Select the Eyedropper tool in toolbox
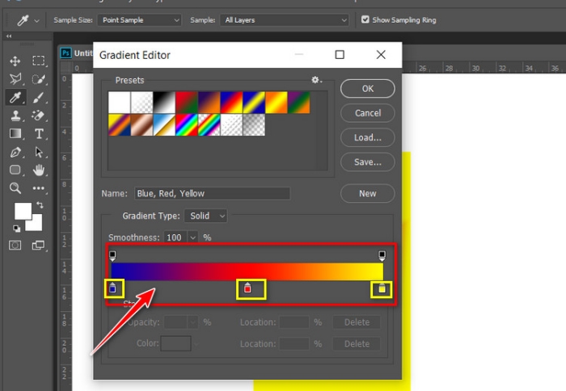Image resolution: width=566 pixels, height=391 pixels. (15, 98)
